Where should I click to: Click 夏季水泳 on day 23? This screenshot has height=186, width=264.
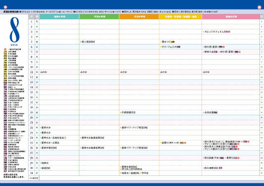[45, 133]
